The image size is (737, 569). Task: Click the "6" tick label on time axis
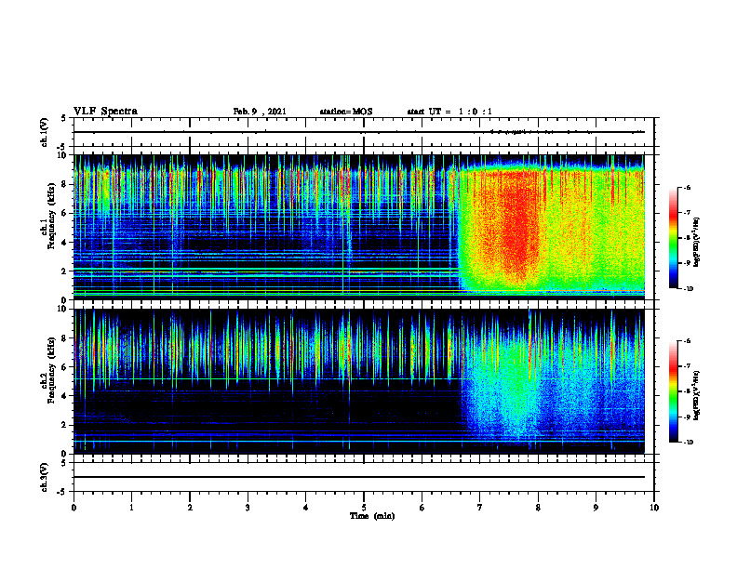click(422, 508)
